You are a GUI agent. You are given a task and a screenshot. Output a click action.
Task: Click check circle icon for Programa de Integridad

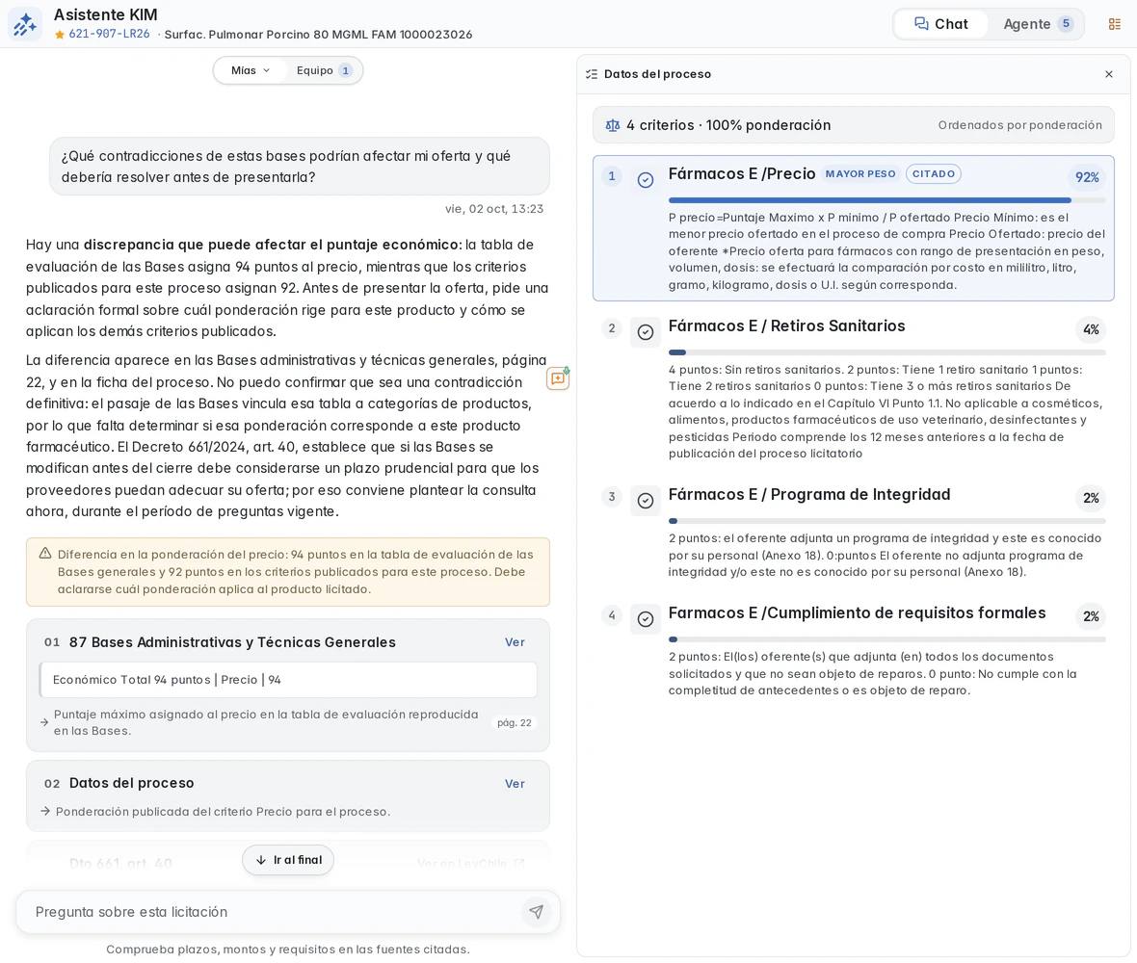(x=646, y=501)
